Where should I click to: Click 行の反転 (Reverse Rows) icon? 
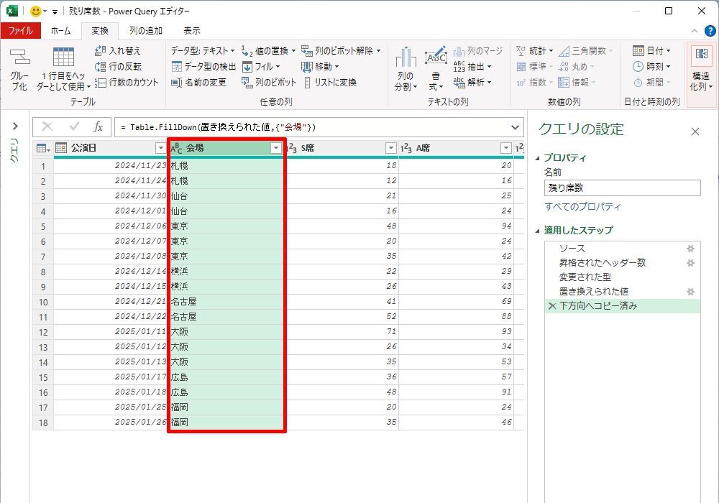101,67
